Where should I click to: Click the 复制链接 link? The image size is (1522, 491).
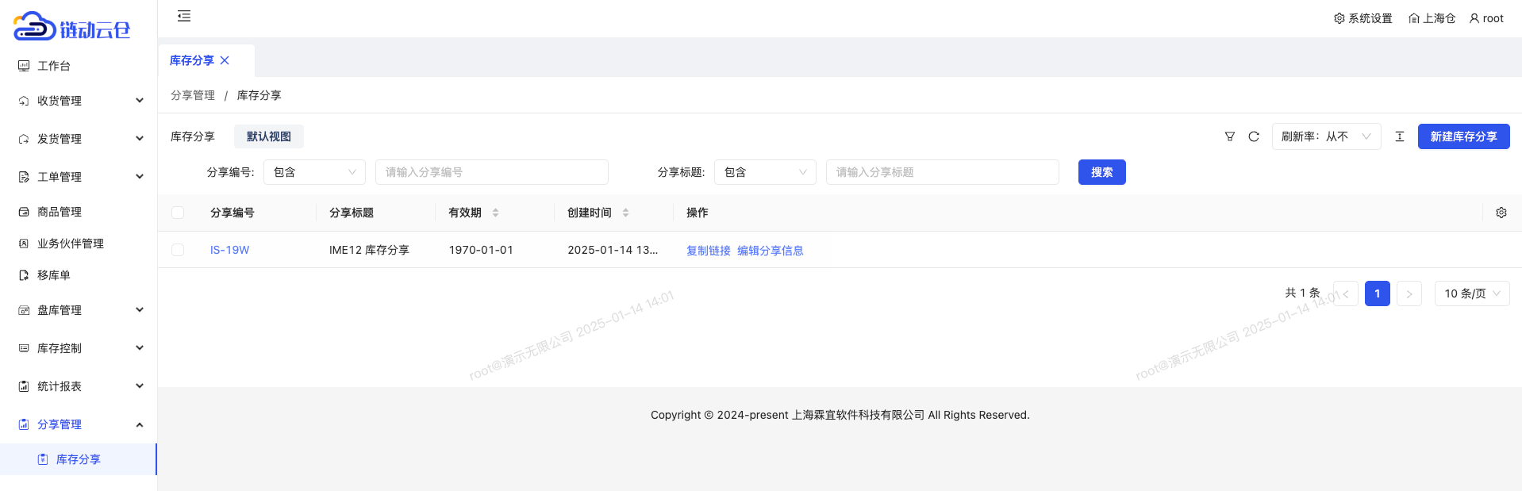(708, 251)
